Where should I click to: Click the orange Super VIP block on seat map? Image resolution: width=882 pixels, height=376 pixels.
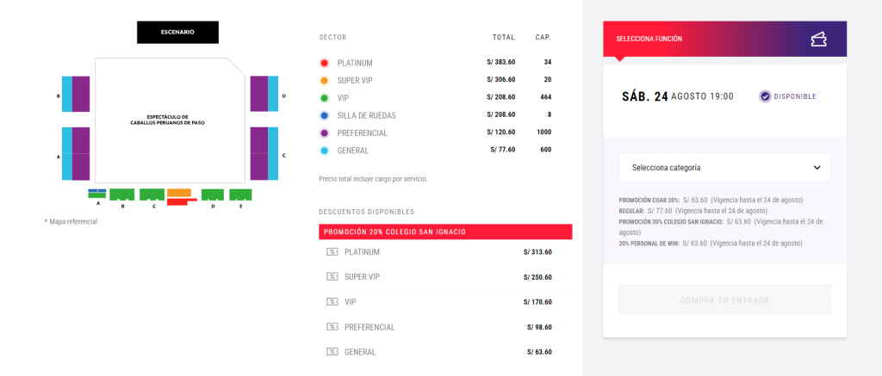click(x=179, y=193)
